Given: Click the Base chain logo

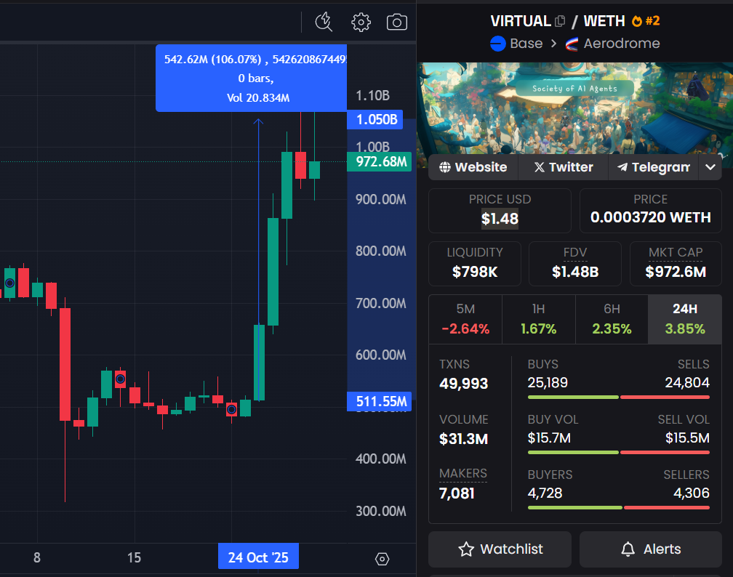Looking at the screenshot, I should click(x=498, y=44).
